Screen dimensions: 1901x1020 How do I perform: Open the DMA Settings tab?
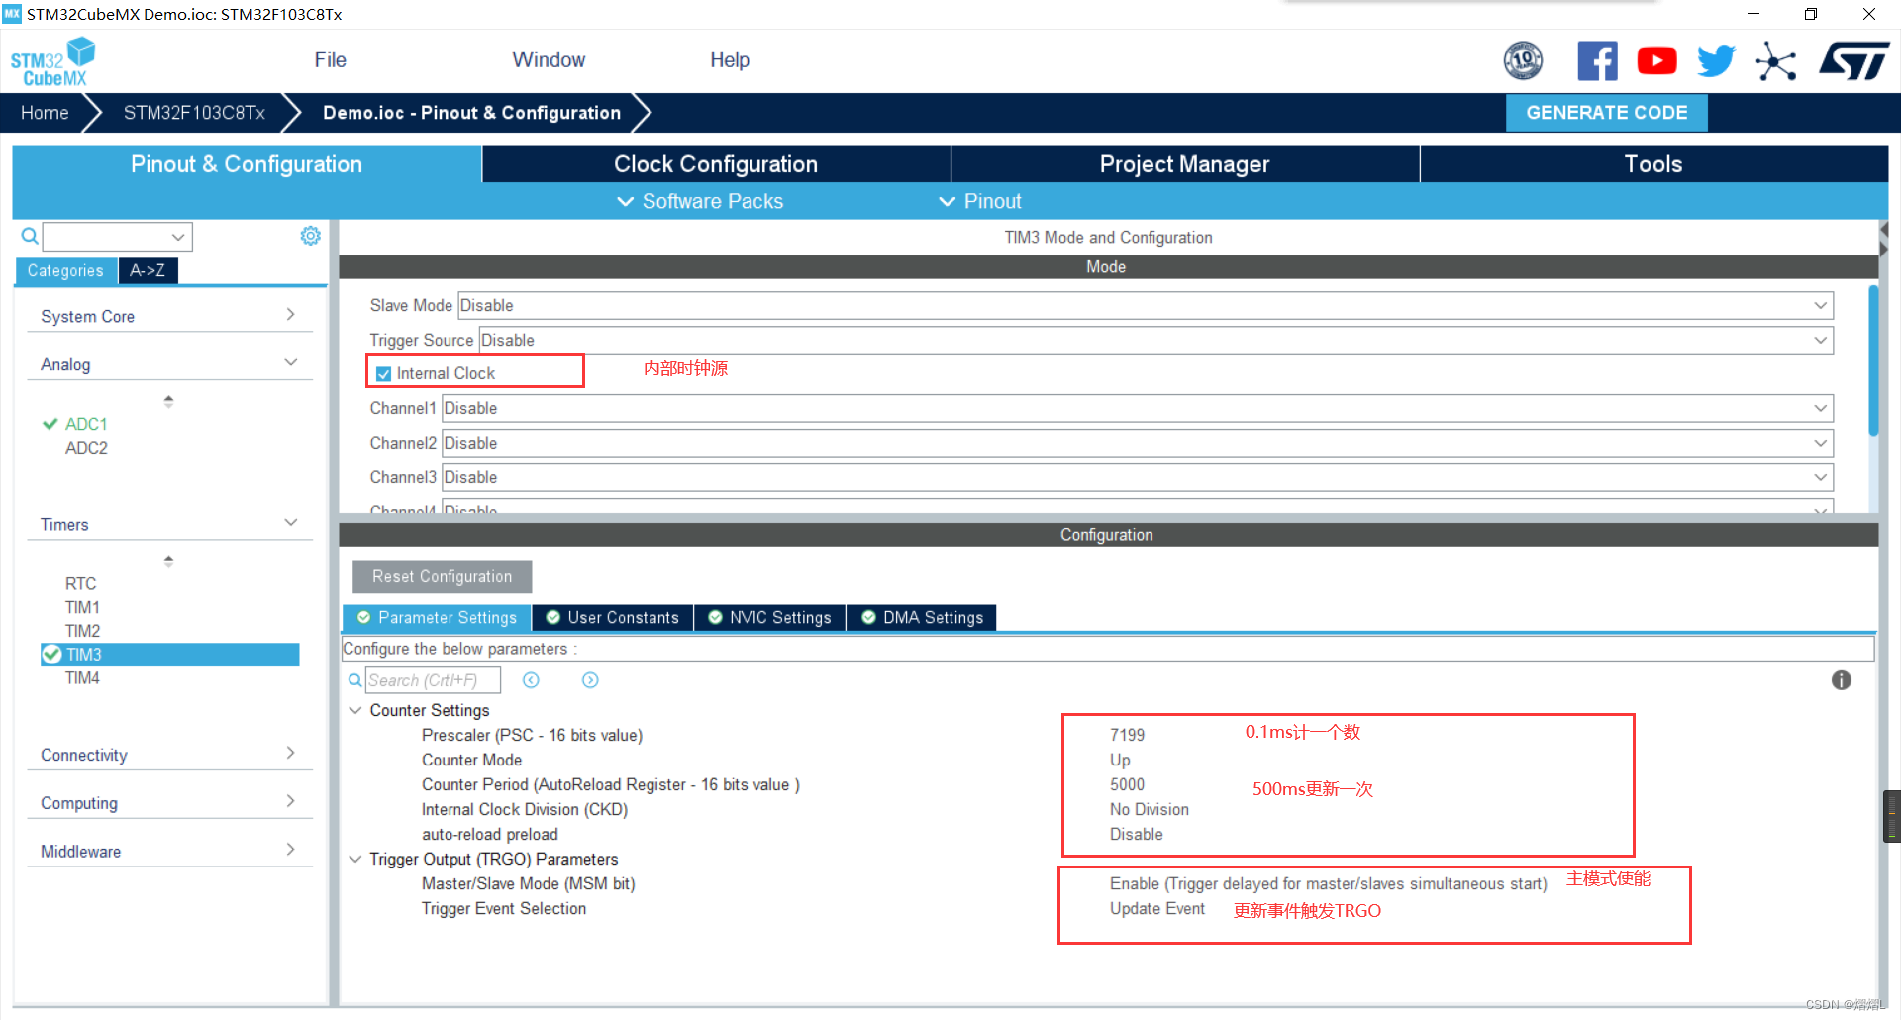click(x=922, y=618)
